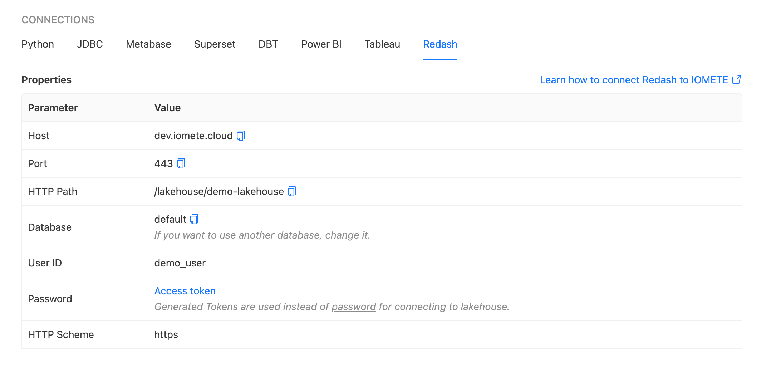Viewport: 771px width, 367px height.
Task: Copy the default Database value
Action: (x=194, y=220)
